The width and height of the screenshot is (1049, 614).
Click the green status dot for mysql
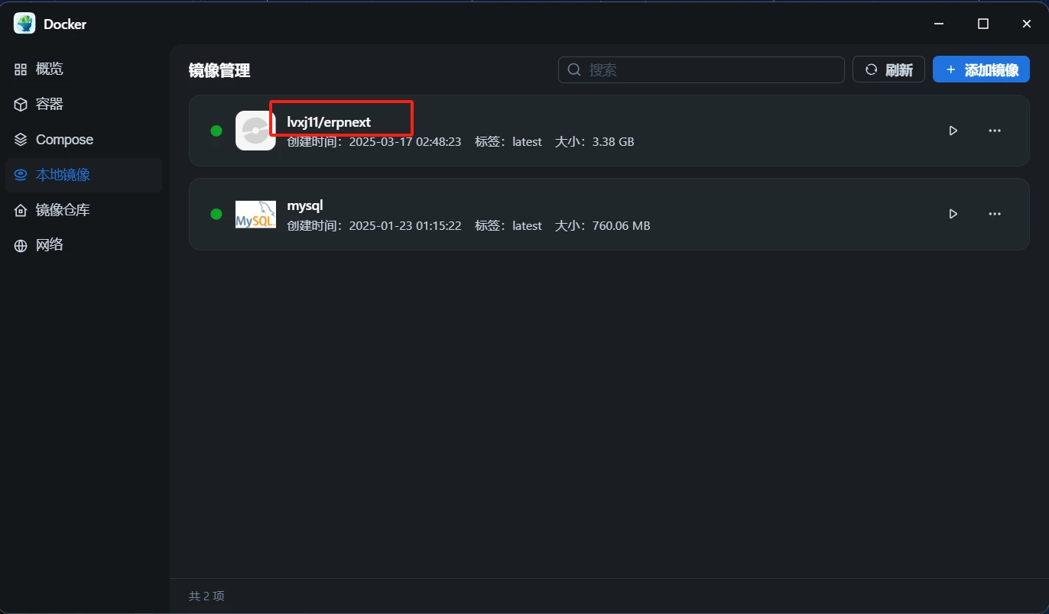click(216, 214)
